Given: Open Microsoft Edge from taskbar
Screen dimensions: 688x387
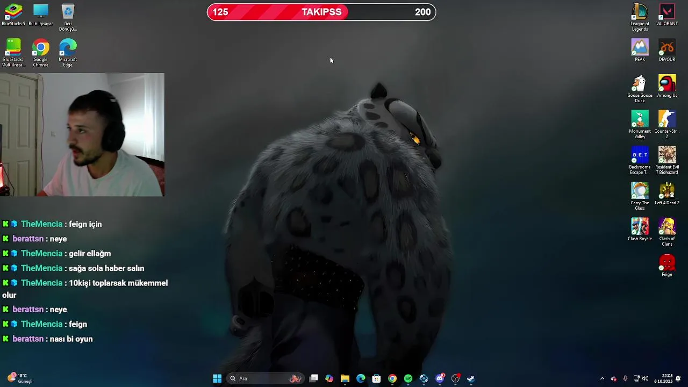Looking at the screenshot, I should click(361, 378).
